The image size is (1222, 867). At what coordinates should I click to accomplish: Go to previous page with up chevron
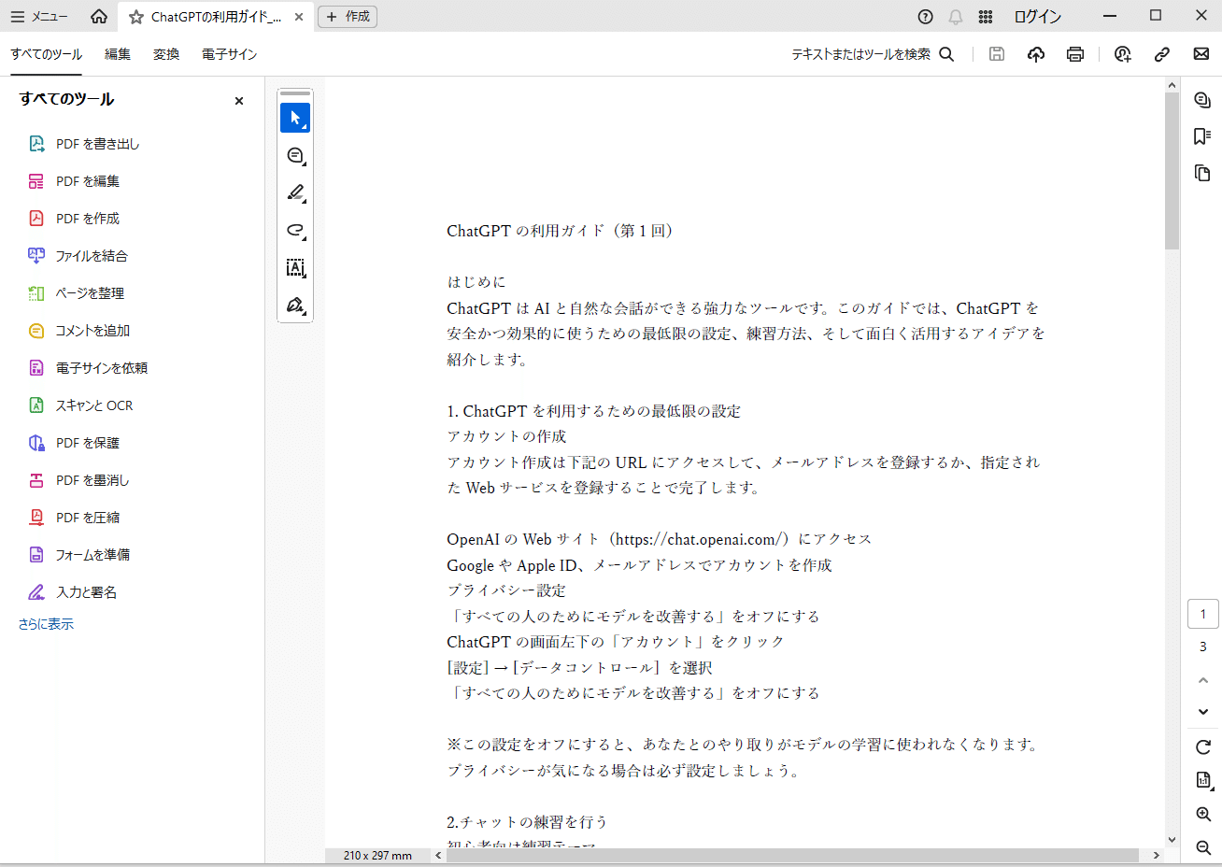(x=1203, y=680)
